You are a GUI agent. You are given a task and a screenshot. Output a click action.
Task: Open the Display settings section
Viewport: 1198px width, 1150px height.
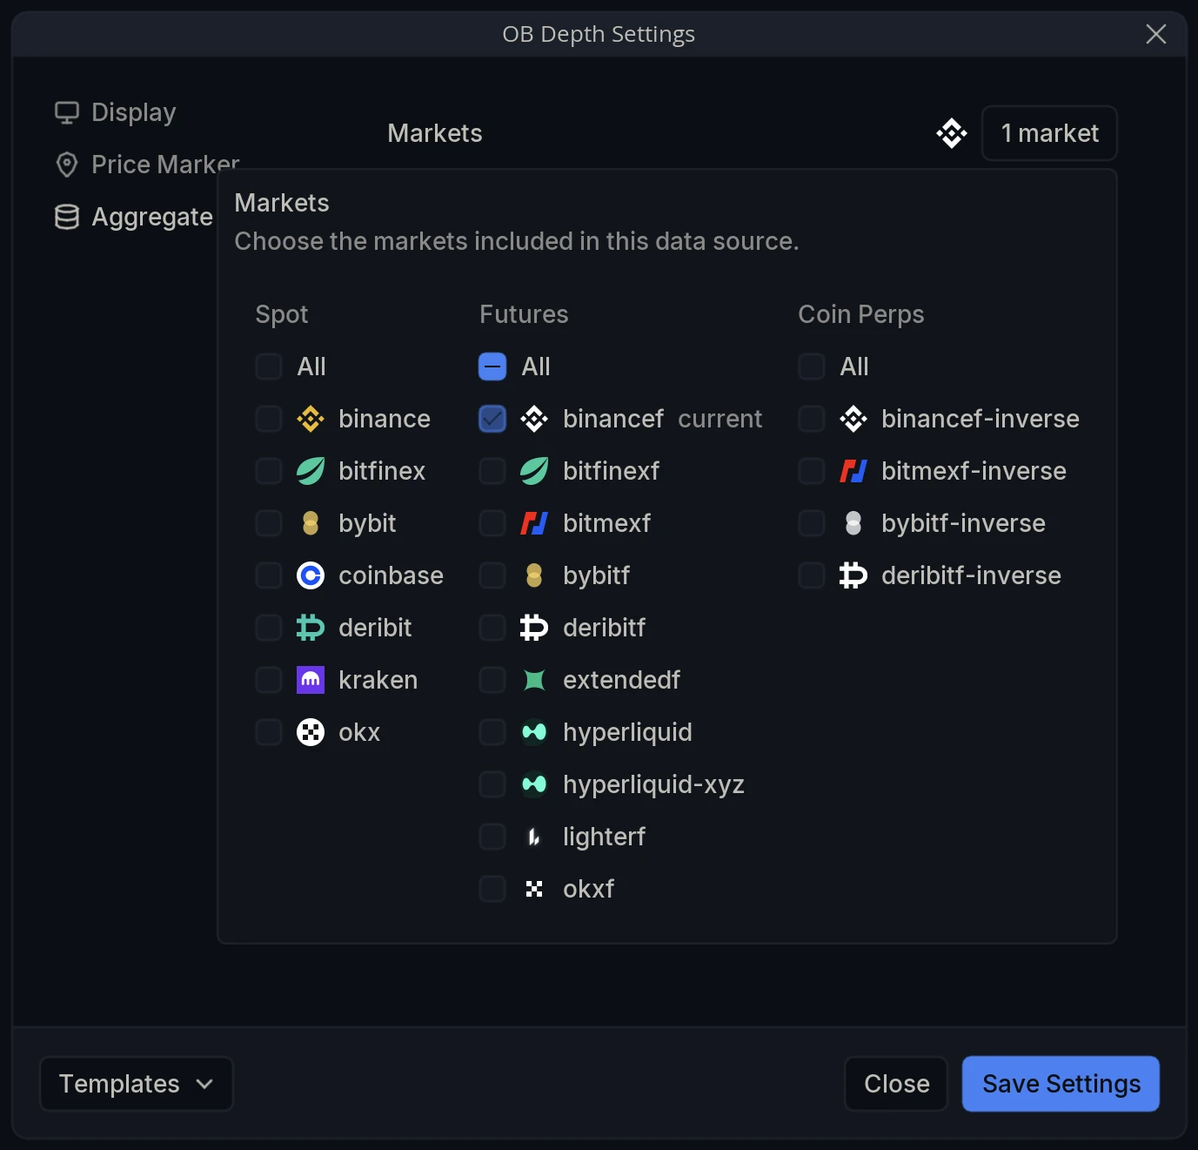[x=116, y=112]
